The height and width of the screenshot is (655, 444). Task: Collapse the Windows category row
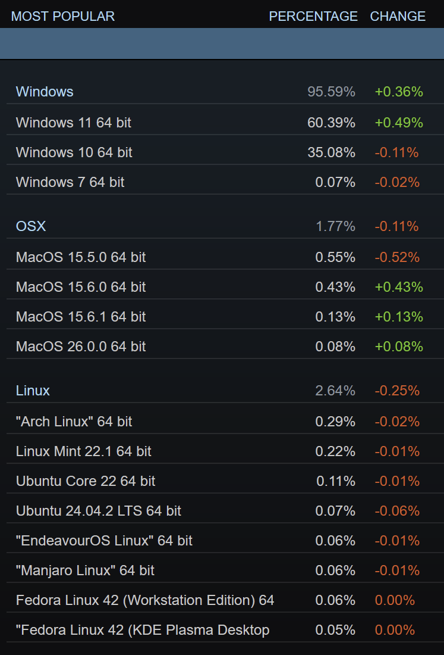45,92
